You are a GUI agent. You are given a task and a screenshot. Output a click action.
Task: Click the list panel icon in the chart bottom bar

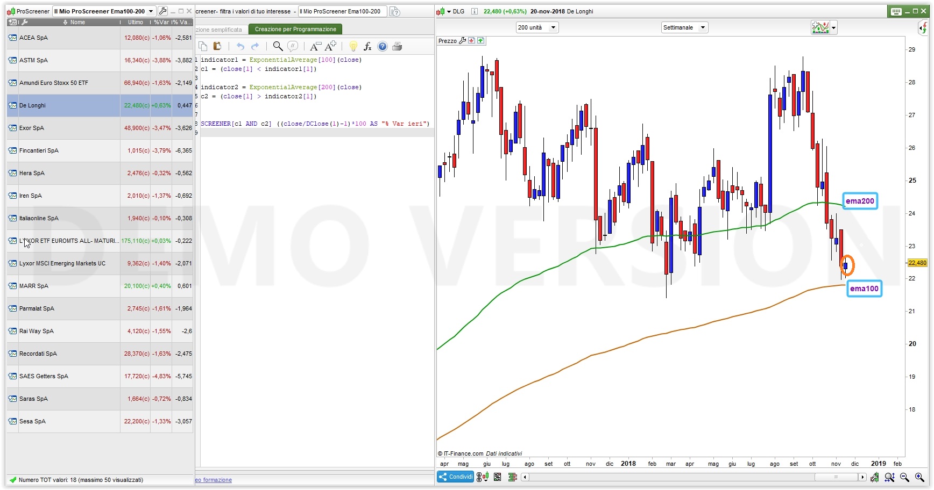coord(498,477)
